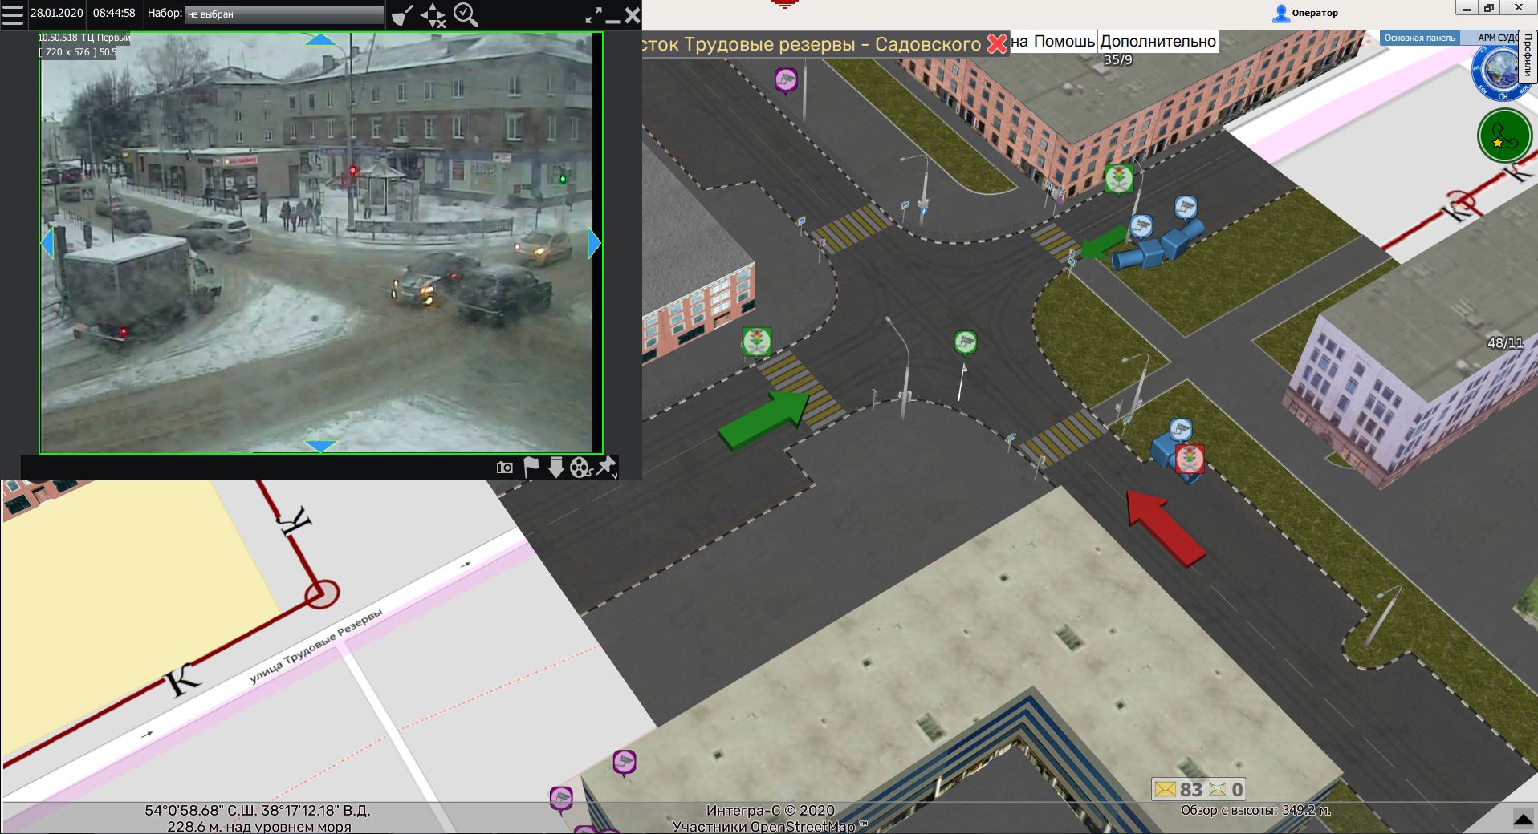Click the Оператор user label
Viewport: 1538px width, 834px height.
[1305, 13]
